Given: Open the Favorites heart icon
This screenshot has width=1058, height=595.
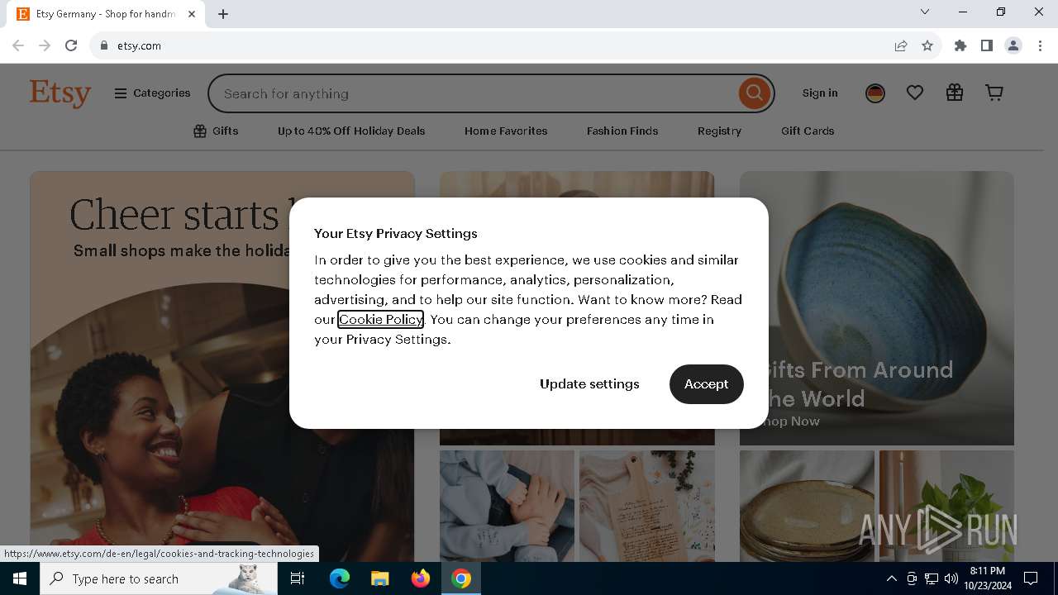Looking at the screenshot, I should [914, 93].
